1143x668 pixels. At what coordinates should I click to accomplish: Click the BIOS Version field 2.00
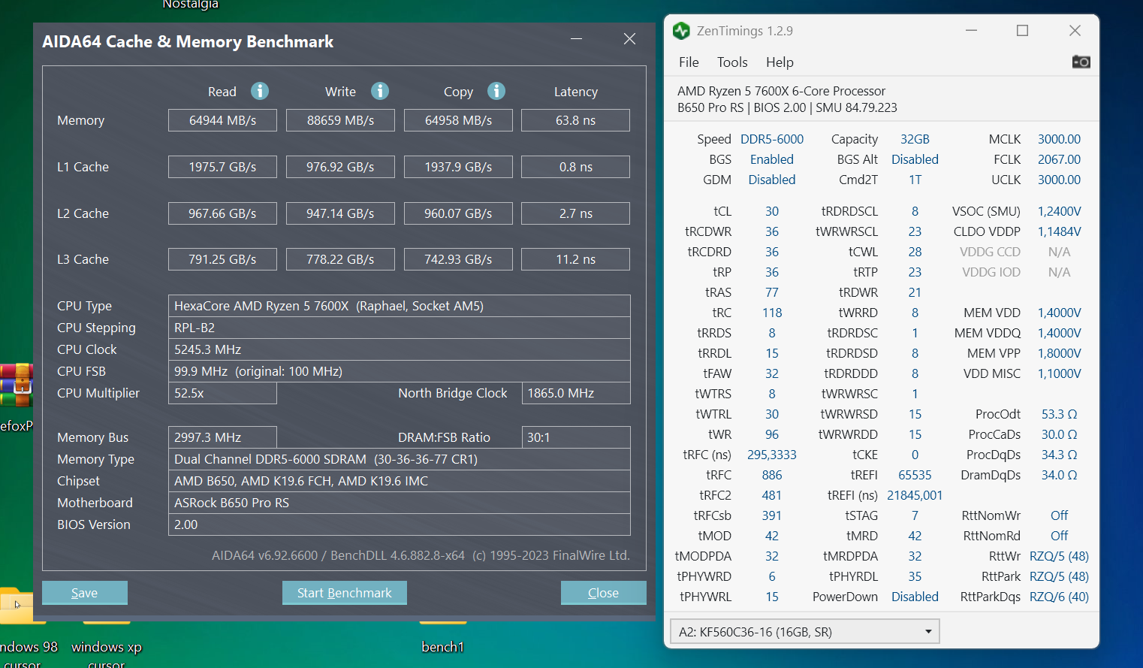click(399, 524)
